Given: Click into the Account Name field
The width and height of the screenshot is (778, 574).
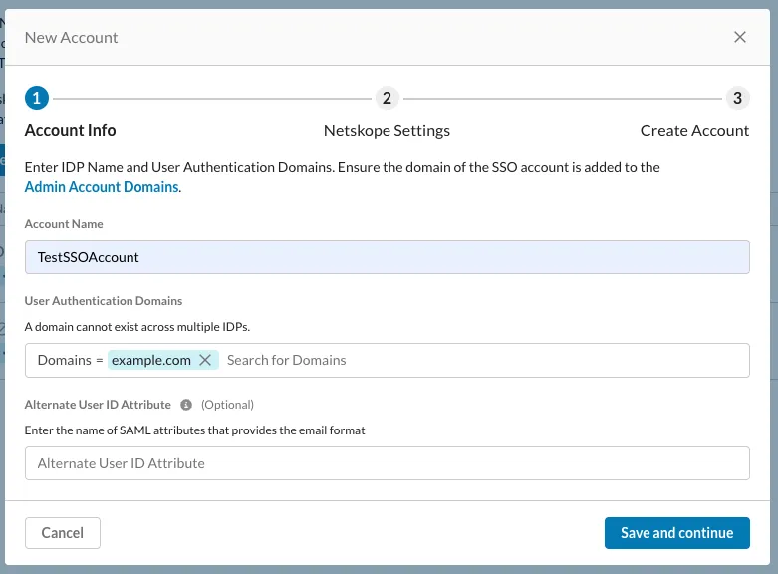Looking at the screenshot, I should [x=387, y=257].
